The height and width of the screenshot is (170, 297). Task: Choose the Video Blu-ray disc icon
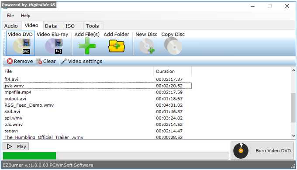tap(52, 43)
